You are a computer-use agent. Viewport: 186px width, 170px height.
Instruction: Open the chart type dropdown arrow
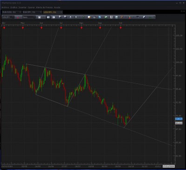[43, 17]
